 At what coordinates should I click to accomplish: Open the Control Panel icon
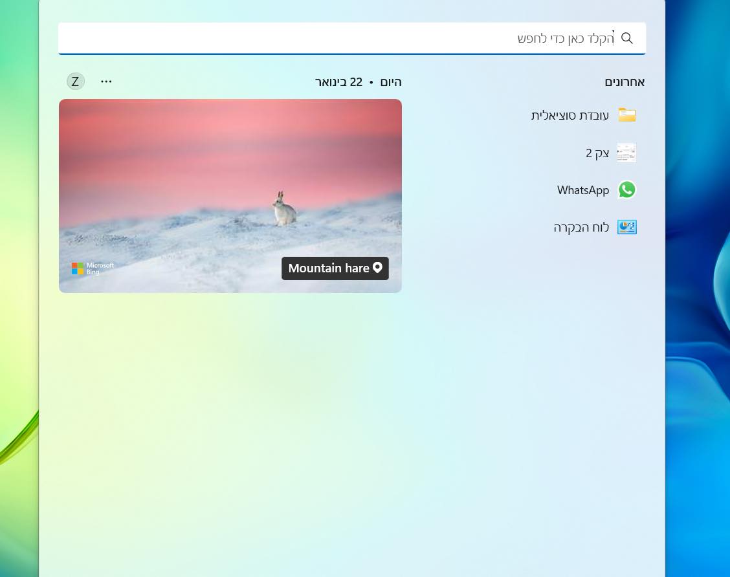(x=626, y=227)
